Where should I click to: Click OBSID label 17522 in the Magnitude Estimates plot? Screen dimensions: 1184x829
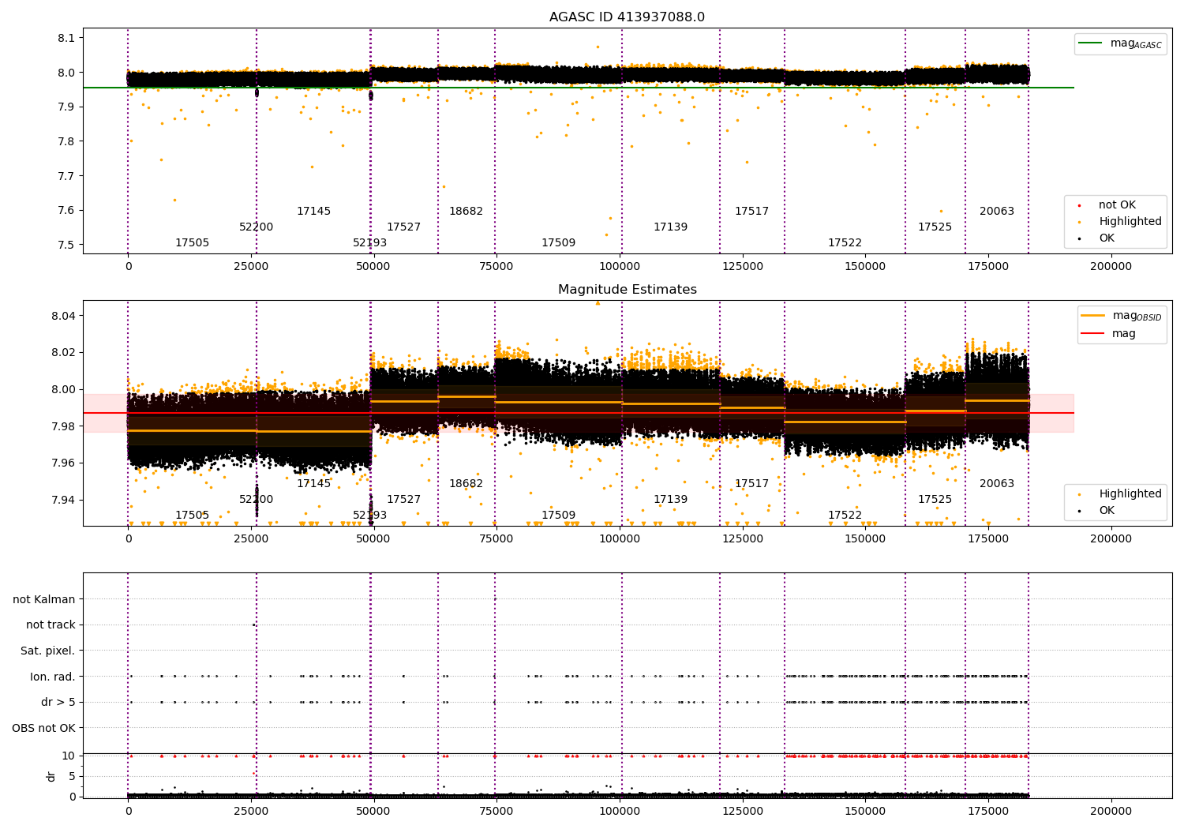tap(845, 516)
